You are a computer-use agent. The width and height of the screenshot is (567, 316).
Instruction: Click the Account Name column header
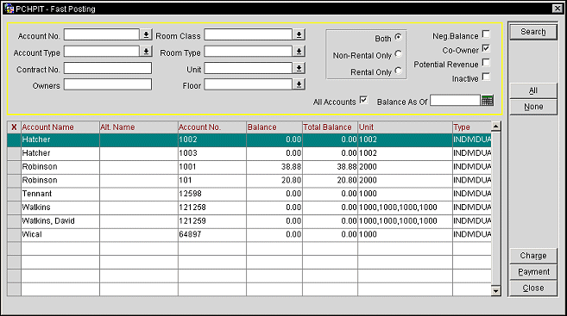[x=60, y=127]
